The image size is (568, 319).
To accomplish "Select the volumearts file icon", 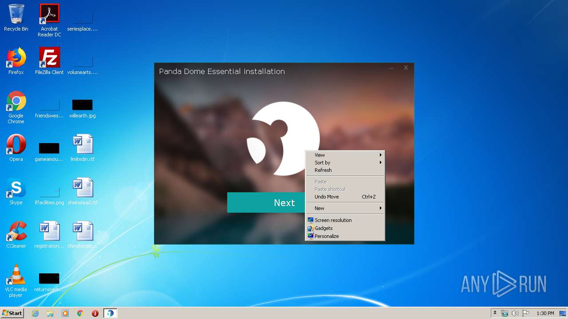I will tap(83, 65).
